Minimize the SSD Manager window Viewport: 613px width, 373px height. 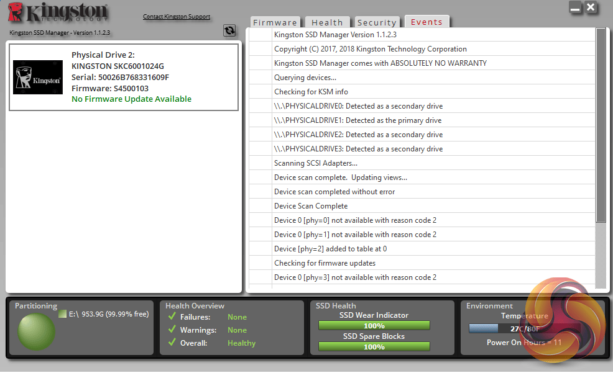click(x=575, y=7)
